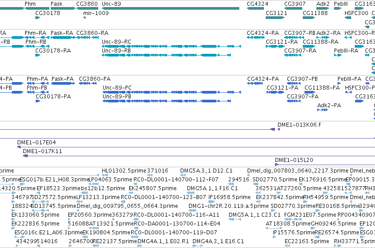Open the CG11388-PA protein label
The image size is (375, 248).
[x=322, y=88]
